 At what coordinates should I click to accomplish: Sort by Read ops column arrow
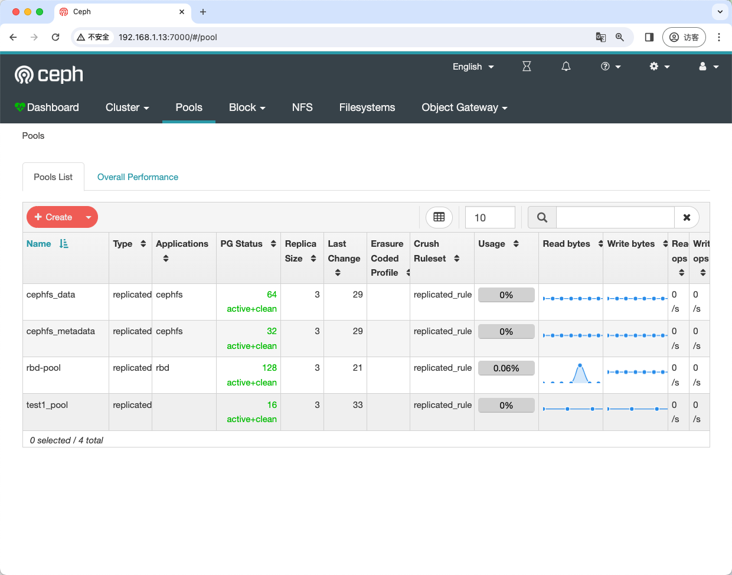[682, 273]
